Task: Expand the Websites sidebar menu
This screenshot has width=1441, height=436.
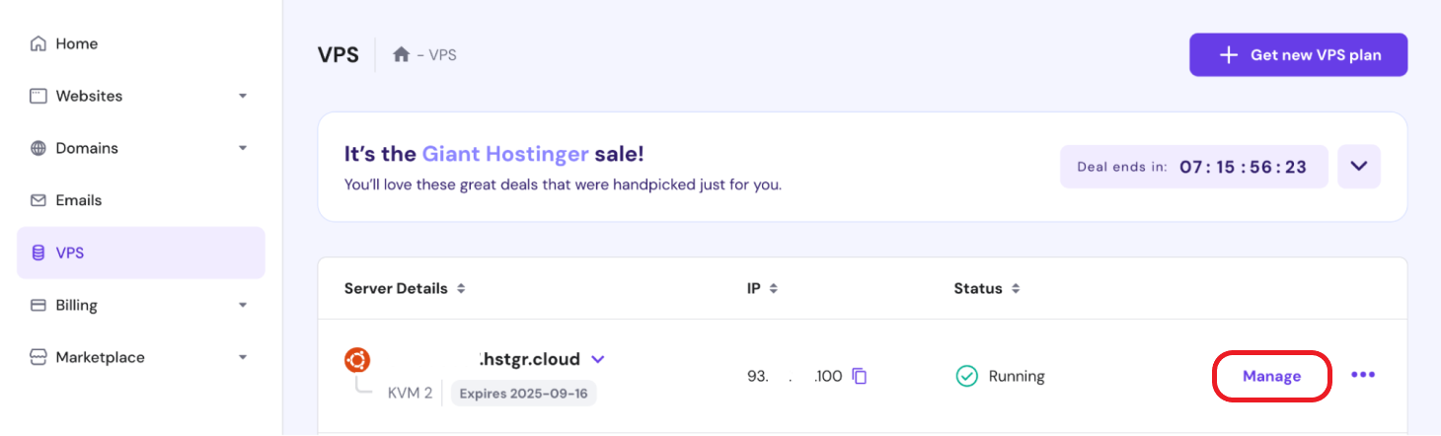Action: coord(243,97)
